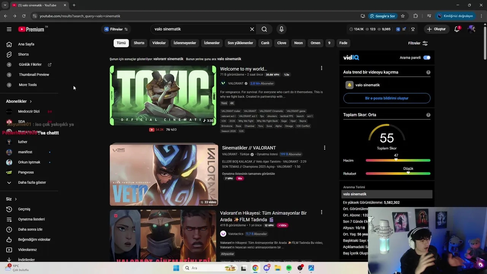This screenshot has width=487, height=274.
Task: Click help icon next to Toplam Skor: Orta
Action: [428, 115]
